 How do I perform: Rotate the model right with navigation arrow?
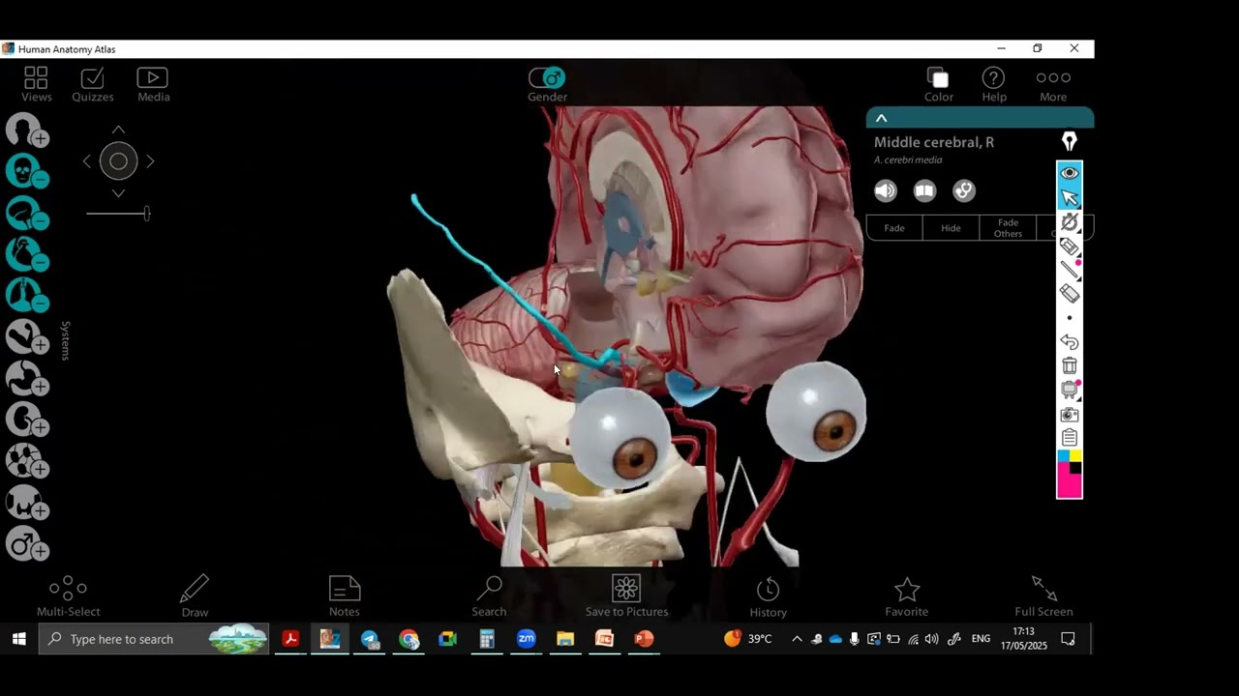tap(150, 161)
